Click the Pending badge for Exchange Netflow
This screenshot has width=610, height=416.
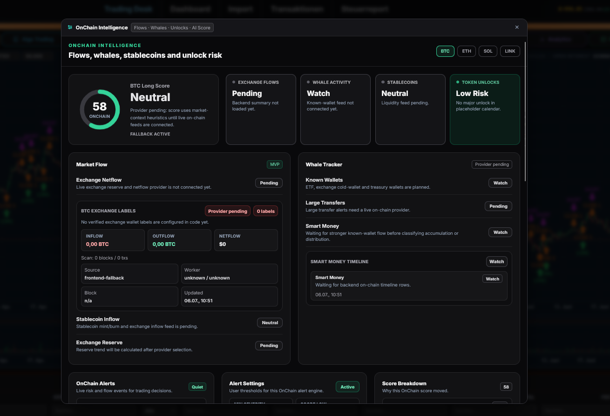[269, 183]
